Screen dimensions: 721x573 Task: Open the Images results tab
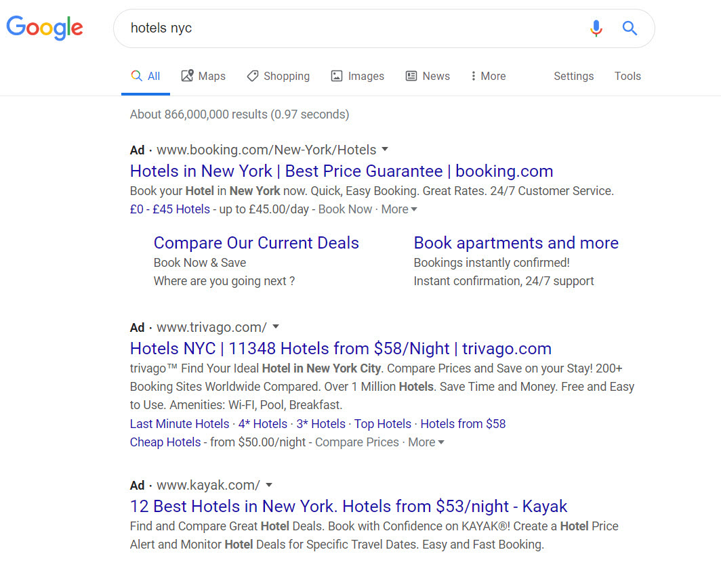pos(357,76)
